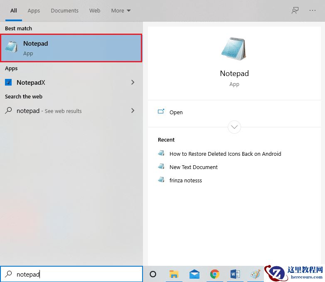Click the Open window icon
Viewport: 325px width, 282px height.
tap(161, 111)
